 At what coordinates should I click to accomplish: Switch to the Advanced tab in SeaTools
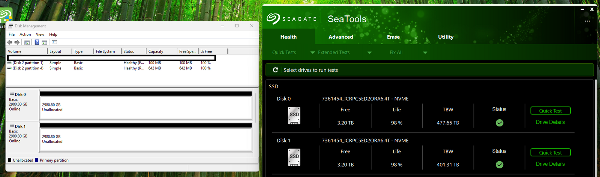pos(340,37)
